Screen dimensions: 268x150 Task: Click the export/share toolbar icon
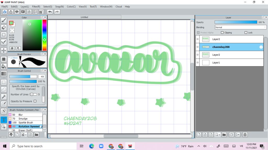pyautogui.click(x=11, y=12)
